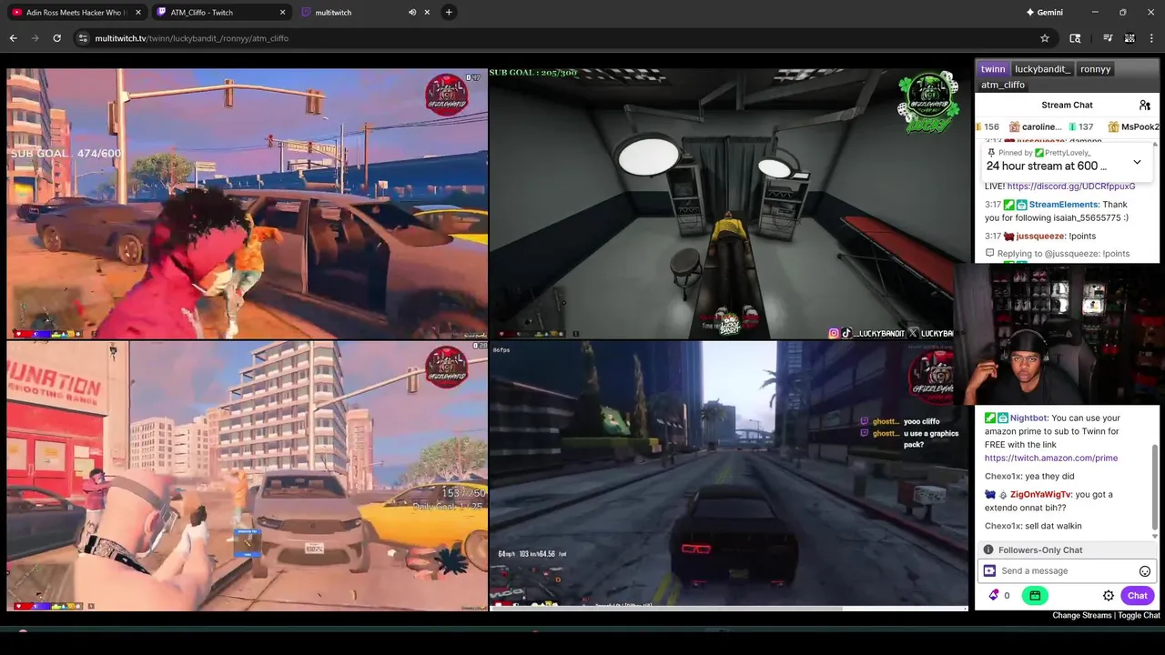Open site information icon in address bar
The image size is (1165, 655).
tap(83, 38)
